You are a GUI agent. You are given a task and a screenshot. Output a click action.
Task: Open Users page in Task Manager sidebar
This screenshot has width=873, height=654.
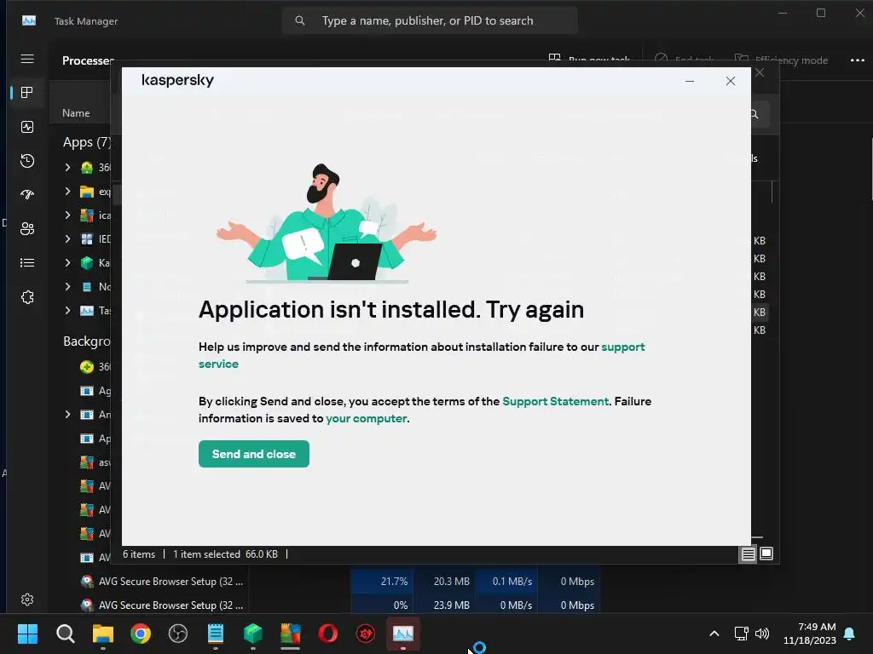pos(27,228)
